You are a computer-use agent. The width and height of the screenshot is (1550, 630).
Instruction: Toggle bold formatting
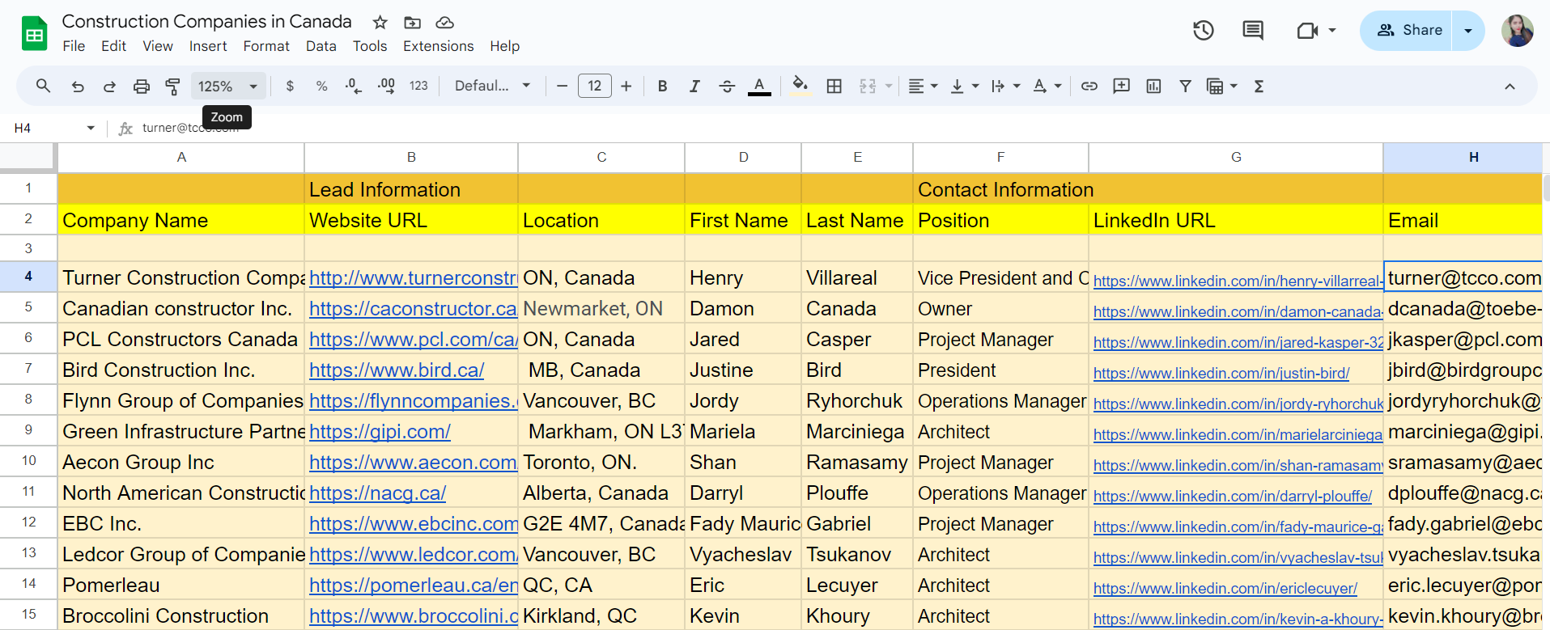tap(662, 86)
